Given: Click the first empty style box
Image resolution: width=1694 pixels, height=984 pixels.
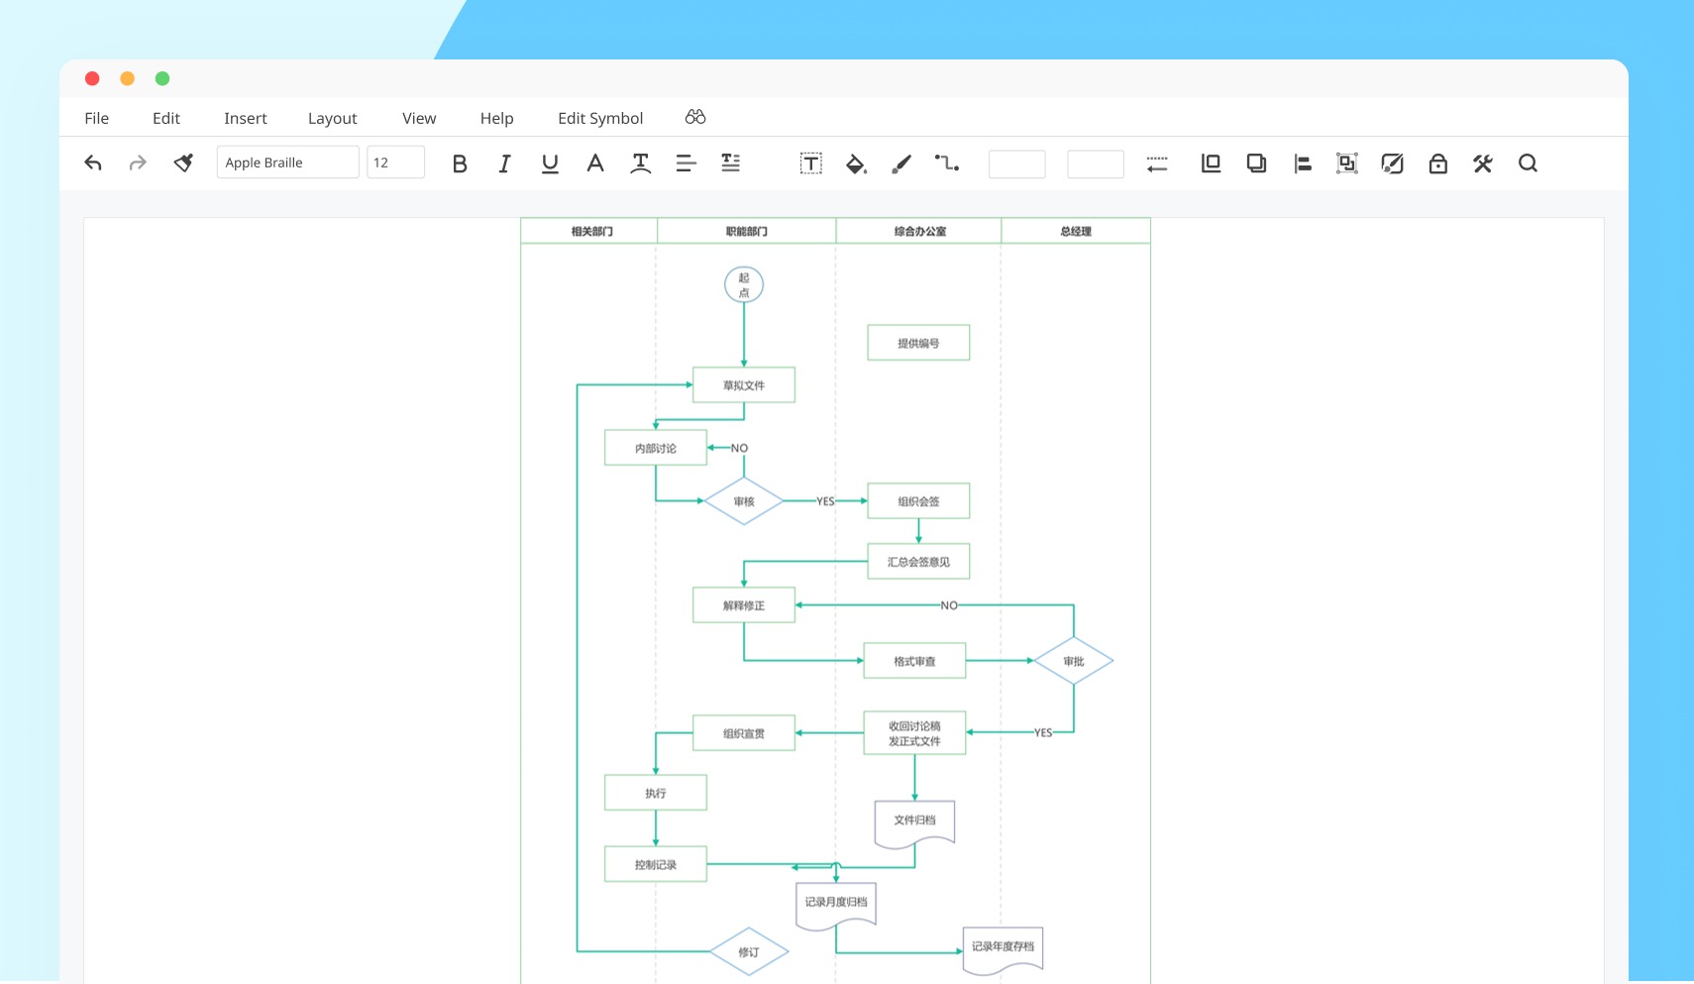Looking at the screenshot, I should point(1017,164).
